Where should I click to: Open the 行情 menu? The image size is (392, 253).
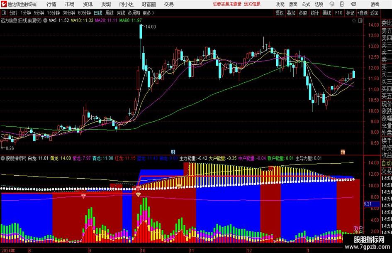[x=51, y=4]
